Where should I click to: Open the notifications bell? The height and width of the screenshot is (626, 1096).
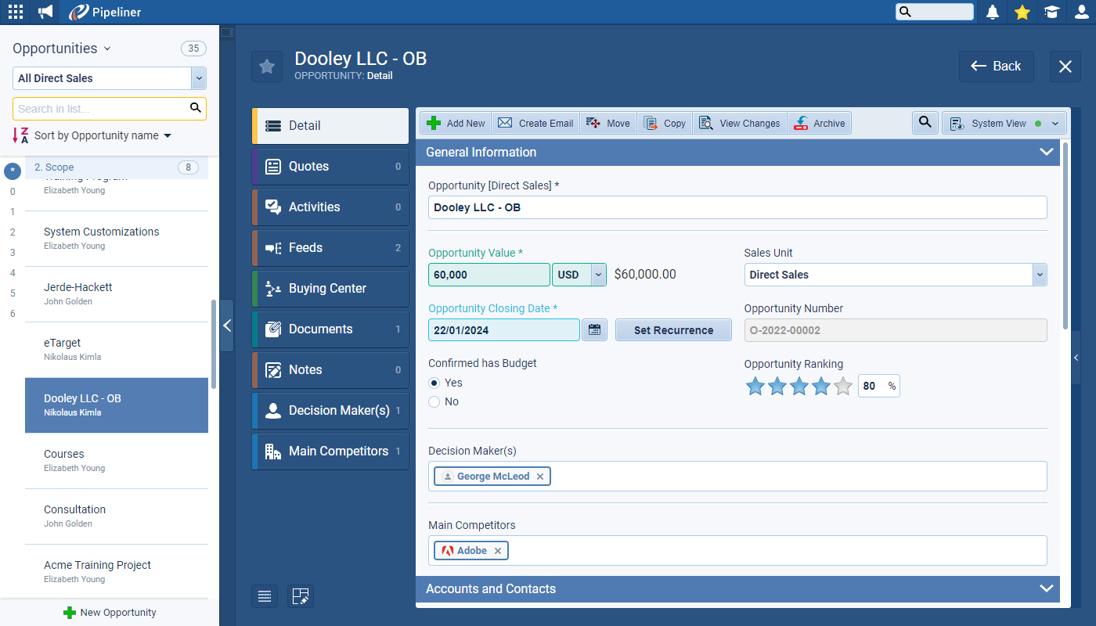tap(993, 12)
